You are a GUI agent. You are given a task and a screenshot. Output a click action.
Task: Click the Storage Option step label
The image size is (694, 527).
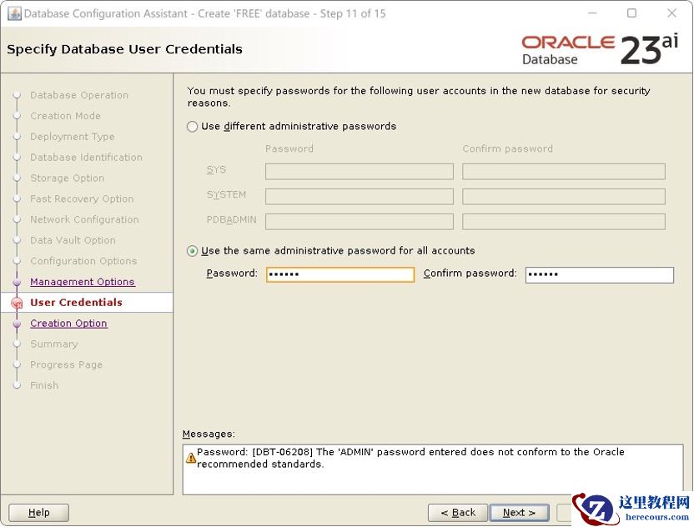68,178
